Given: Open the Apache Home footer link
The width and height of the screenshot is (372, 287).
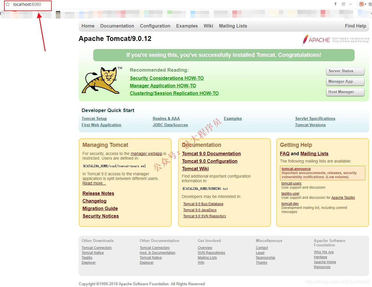Looking at the screenshot, I should [x=325, y=262].
